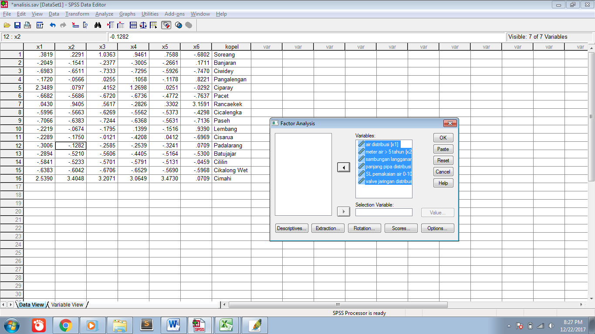
Task: Undo the last action using the Undo icon
Action: [53, 25]
